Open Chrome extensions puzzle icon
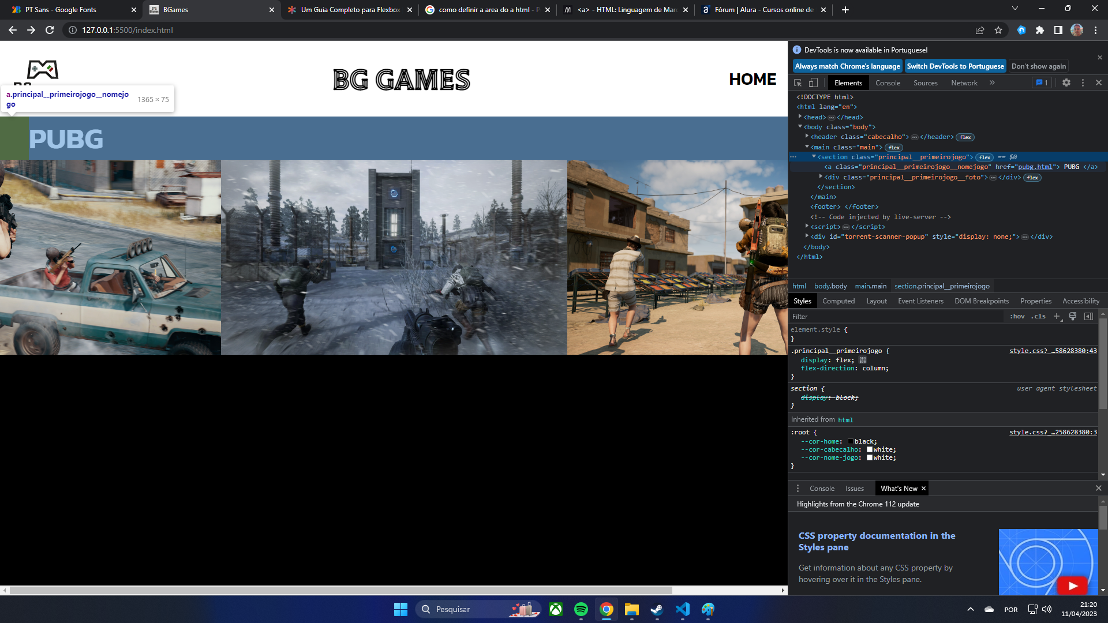Screen dimensions: 1108x623 click(1040, 30)
